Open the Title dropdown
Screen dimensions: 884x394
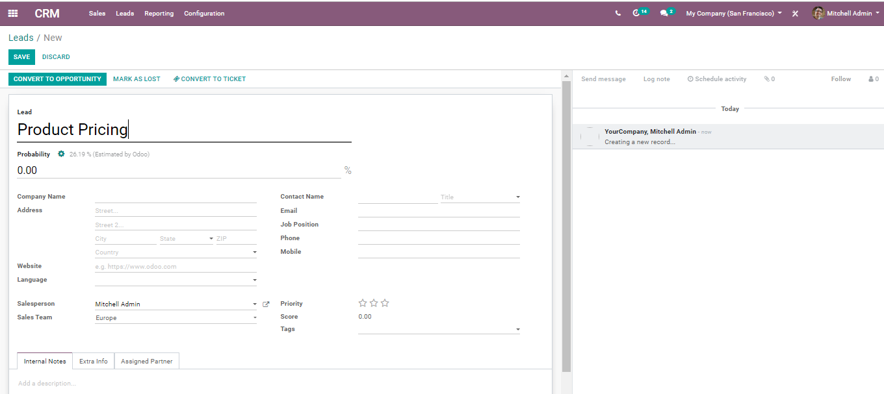point(480,197)
